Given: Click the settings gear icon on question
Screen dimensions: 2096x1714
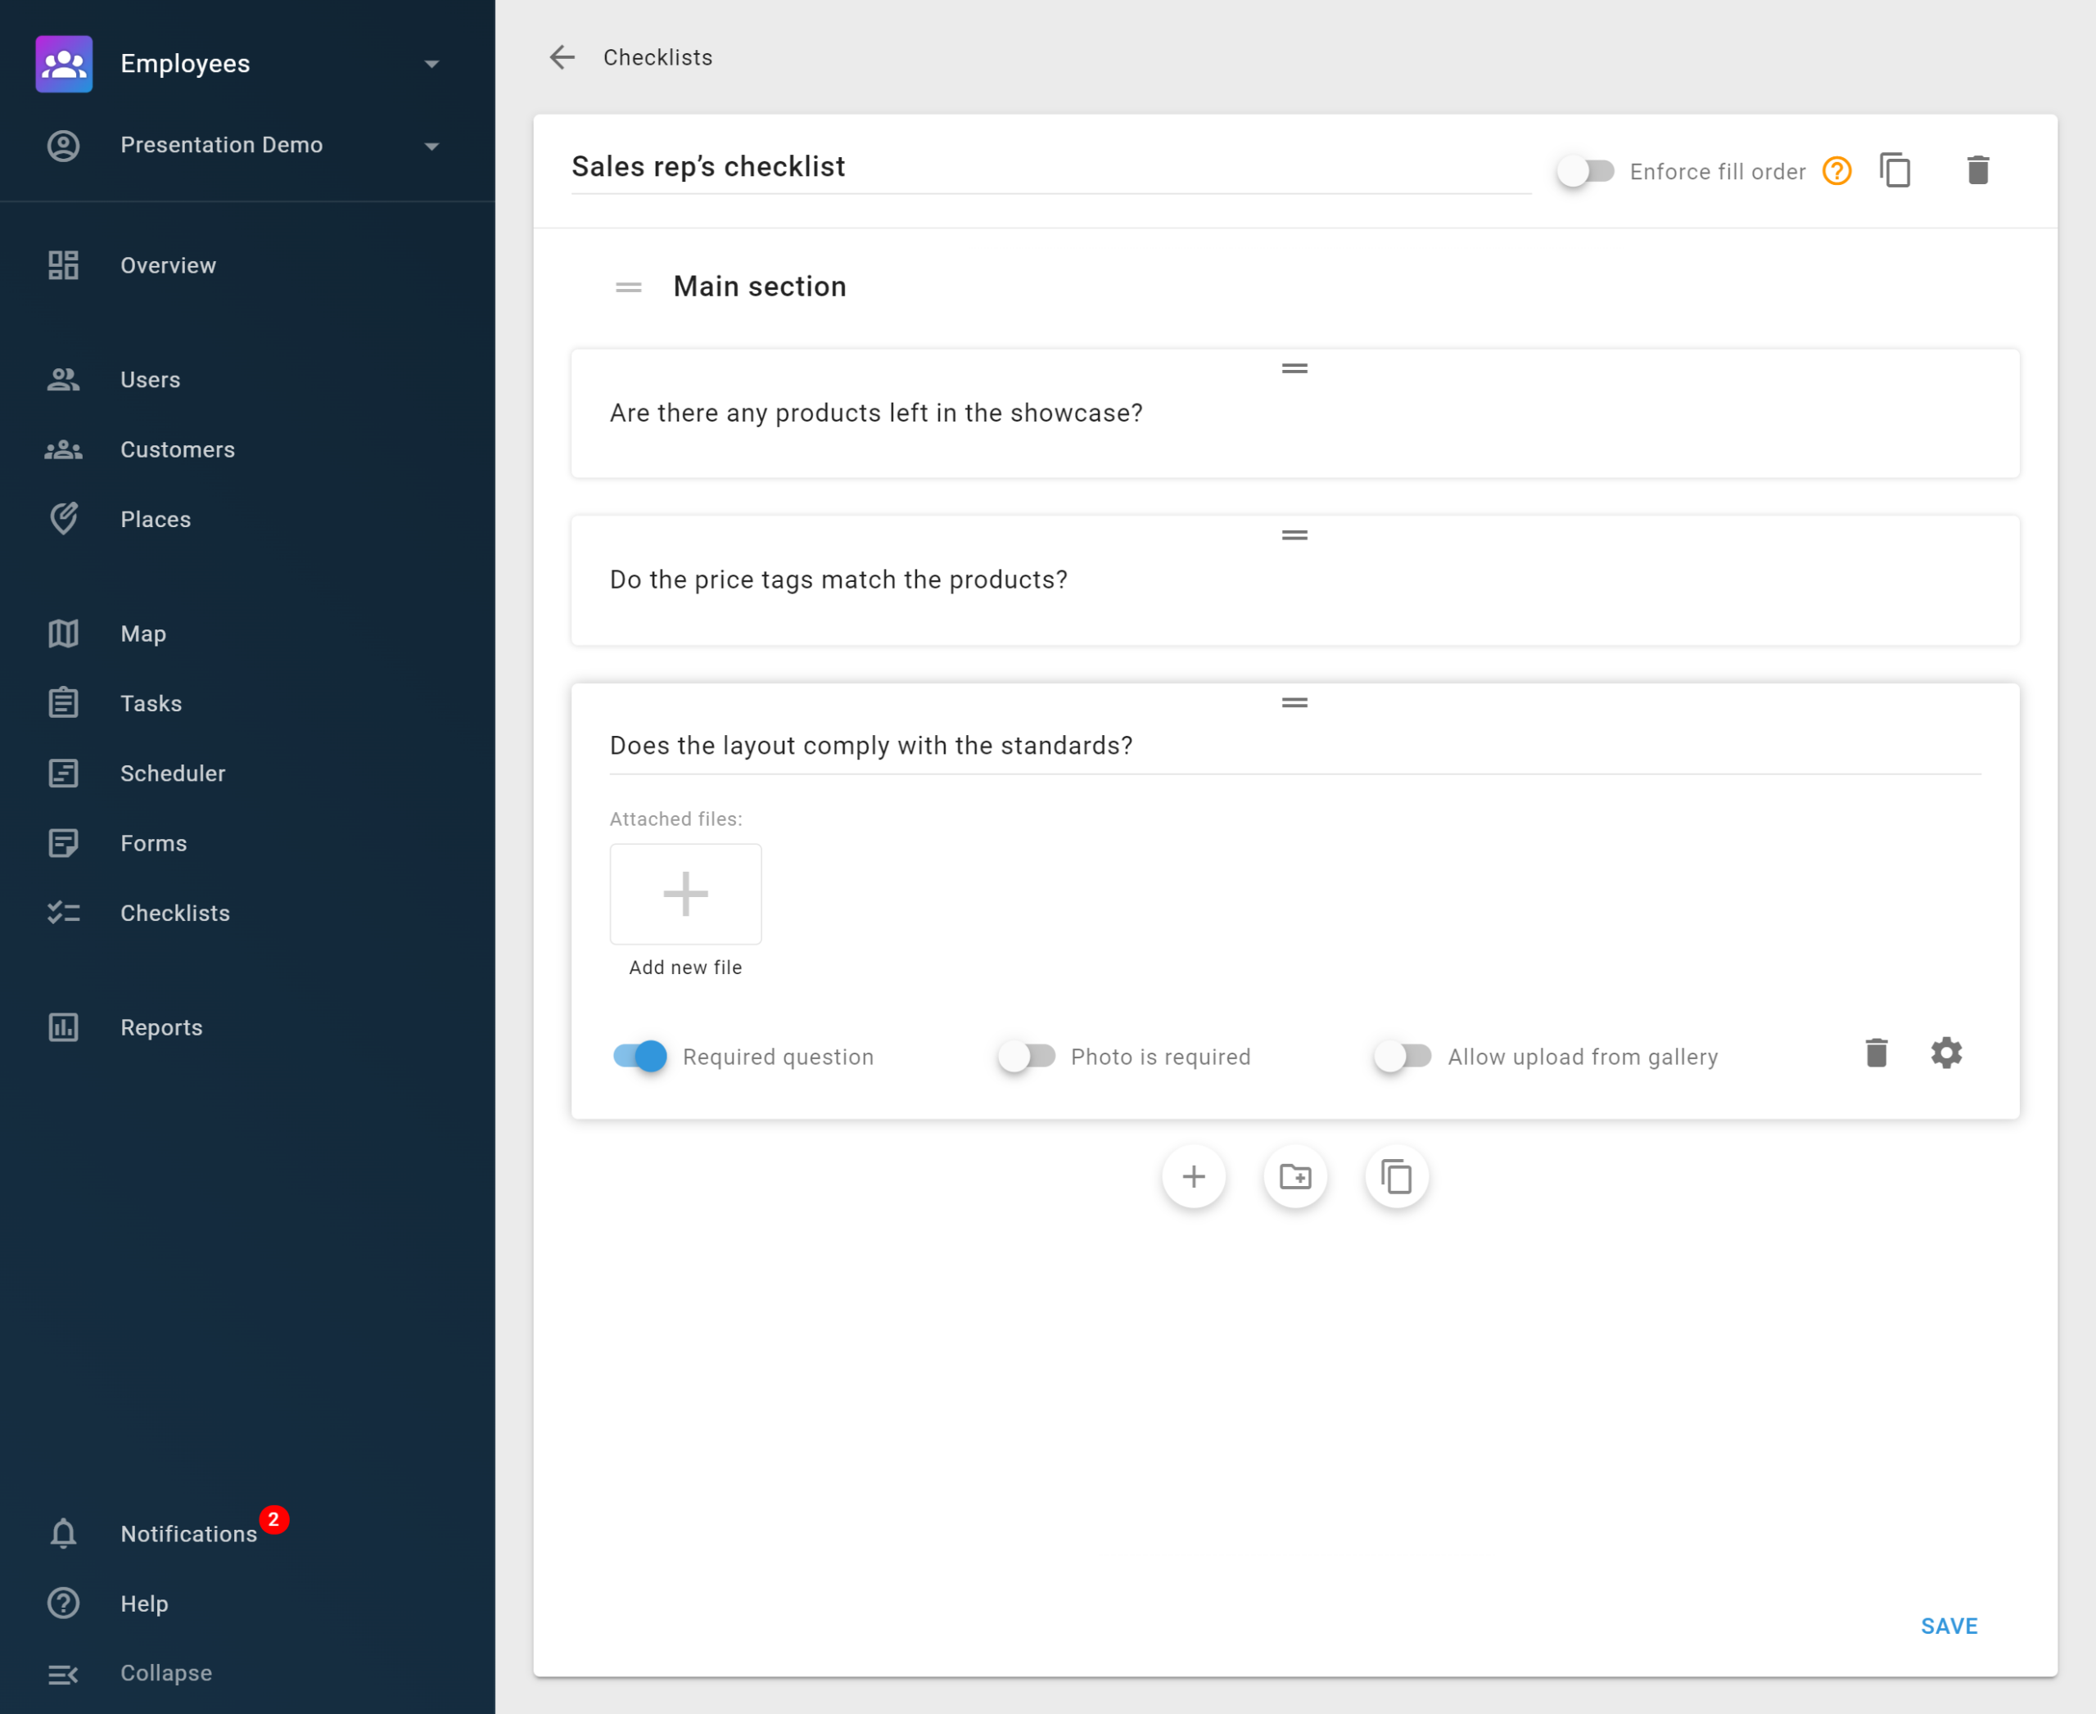Looking at the screenshot, I should pyautogui.click(x=1946, y=1053).
